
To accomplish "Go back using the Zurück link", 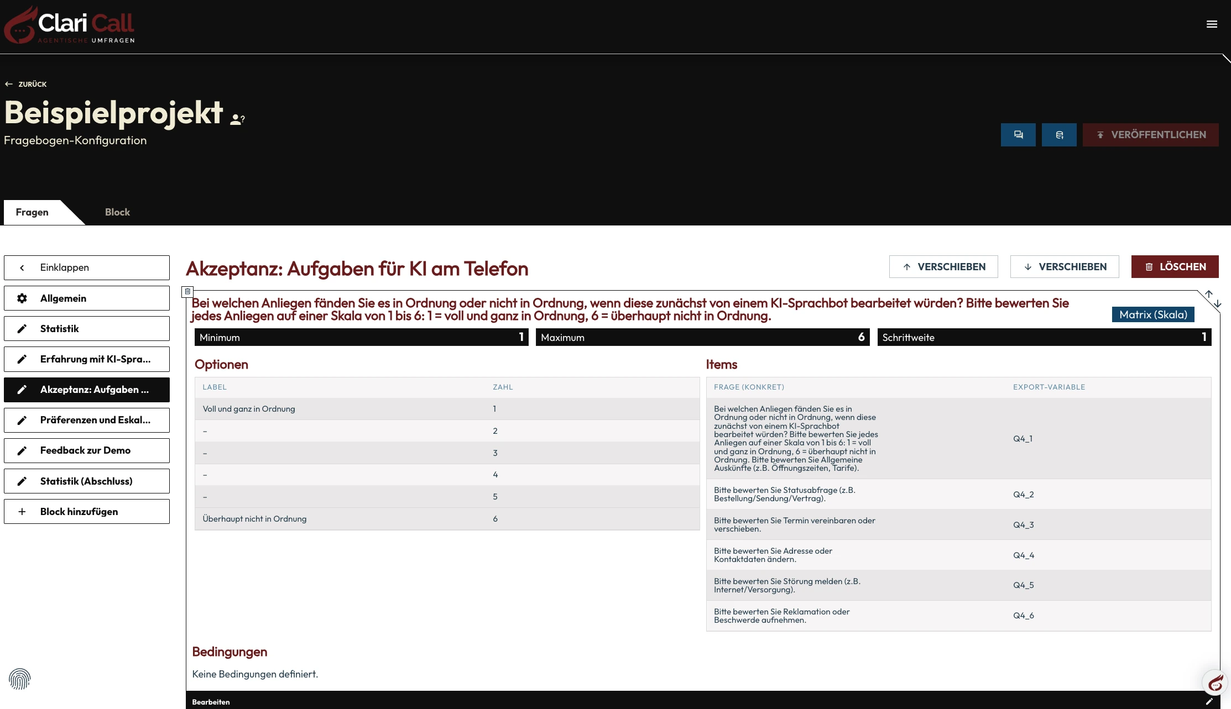I will (25, 84).
